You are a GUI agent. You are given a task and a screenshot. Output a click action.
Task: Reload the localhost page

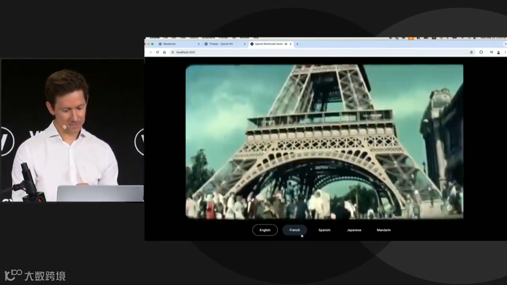(x=157, y=52)
